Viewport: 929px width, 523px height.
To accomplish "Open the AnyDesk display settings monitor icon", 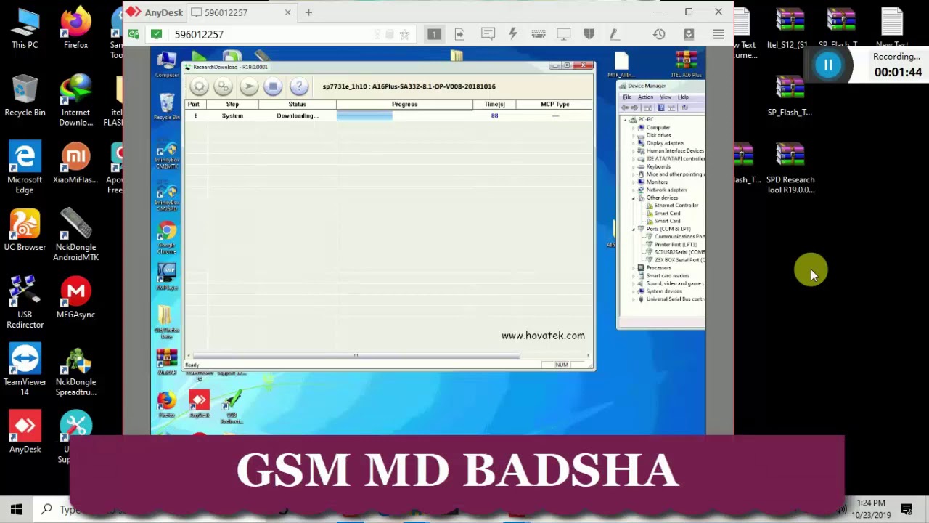I will (564, 34).
